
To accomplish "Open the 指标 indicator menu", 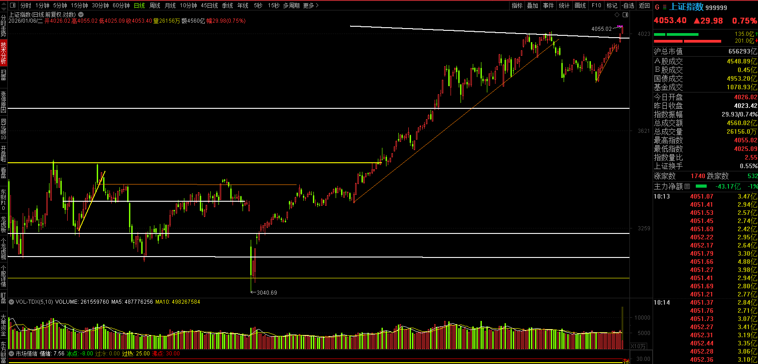I will pyautogui.click(x=517, y=5).
